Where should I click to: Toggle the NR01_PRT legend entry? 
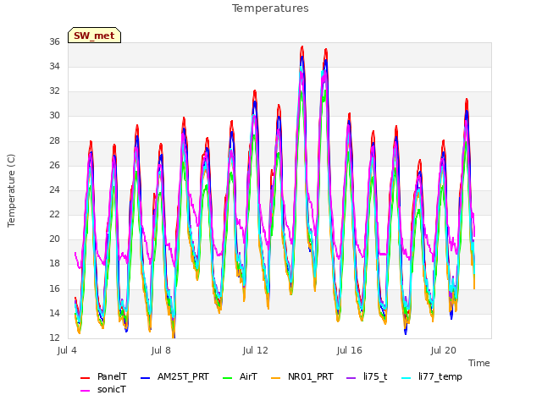[302, 376]
